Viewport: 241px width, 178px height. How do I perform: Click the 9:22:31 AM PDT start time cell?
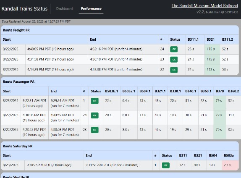pyautogui.click(x=34, y=103)
